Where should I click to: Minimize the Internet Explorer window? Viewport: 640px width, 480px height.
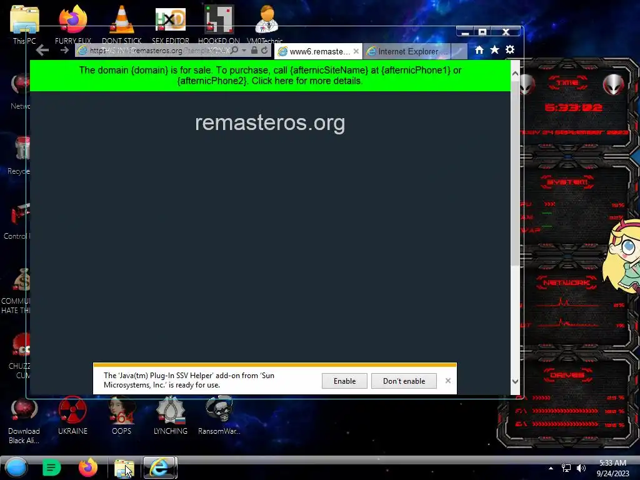point(465,32)
